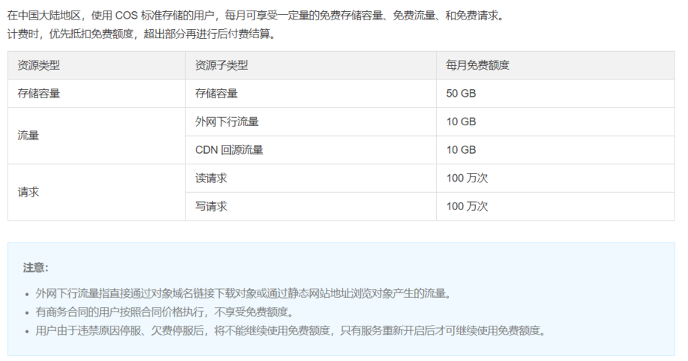This screenshot has height=361, width=688.
Task: Select the 流量 resource type cell
Action: [29, 136]
